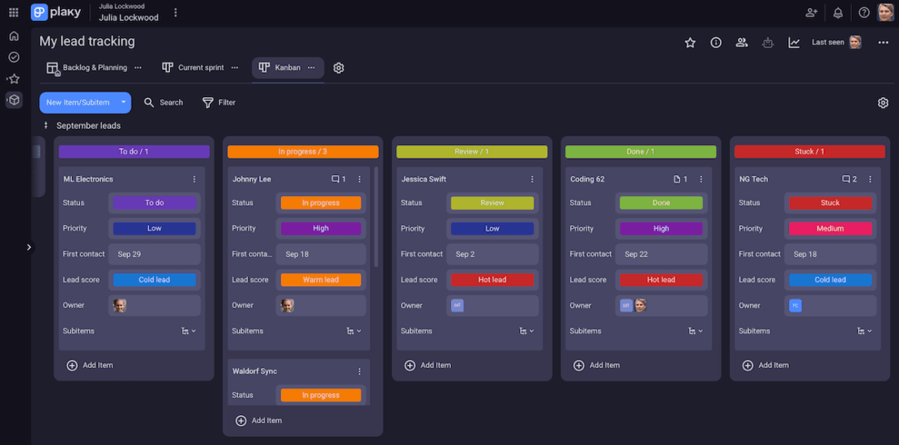
Task: Collapse the September leads group
Action: coord(46,125)
